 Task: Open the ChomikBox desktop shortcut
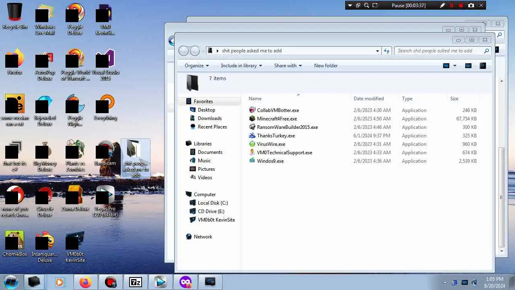pos(15,244)
